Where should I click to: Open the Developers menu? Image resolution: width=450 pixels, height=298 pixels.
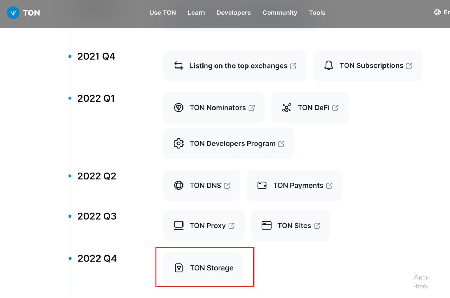(233, 13)
